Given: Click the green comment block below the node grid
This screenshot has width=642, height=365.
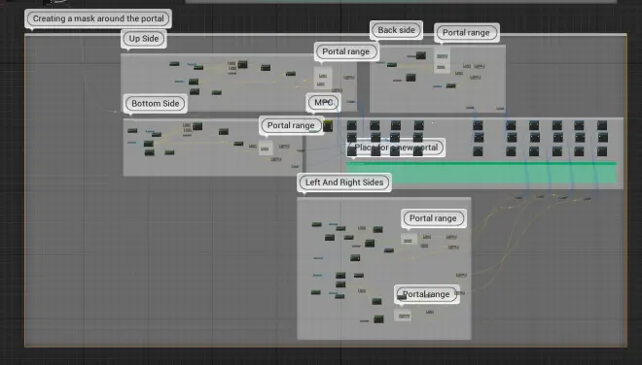Looking at the screenshot, I should (x=481, y=173).
